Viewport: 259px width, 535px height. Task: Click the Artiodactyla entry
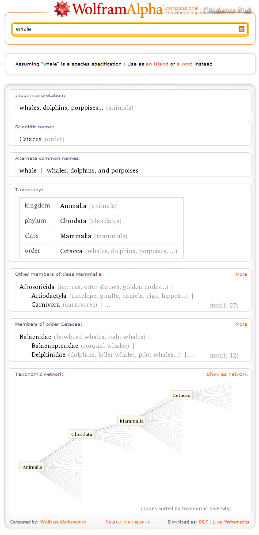click(49, 296)
